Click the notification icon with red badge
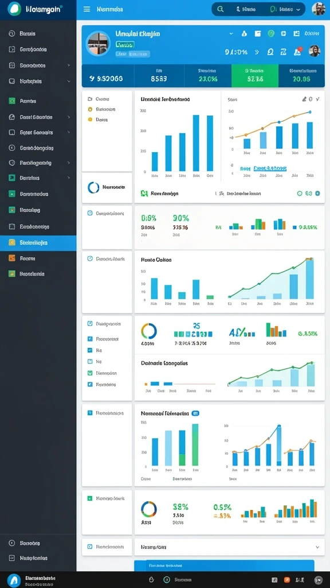The image size is (330, 588). (298, 51)
